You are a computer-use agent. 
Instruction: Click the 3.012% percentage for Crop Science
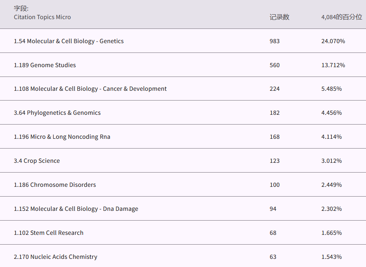(331, 161)
